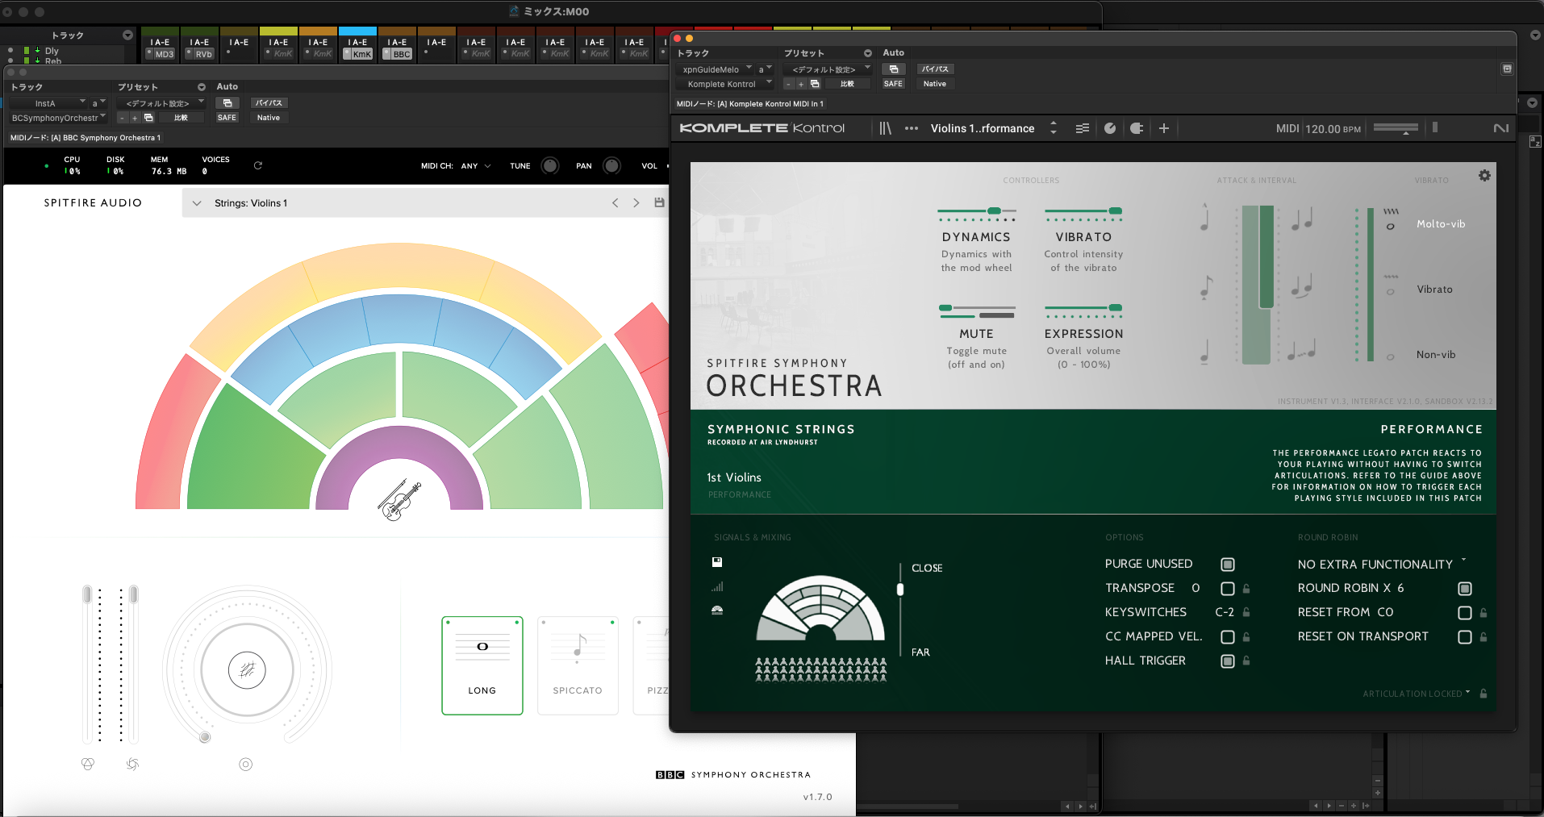Toggle TRANSPOSE checkbox

1228,589
